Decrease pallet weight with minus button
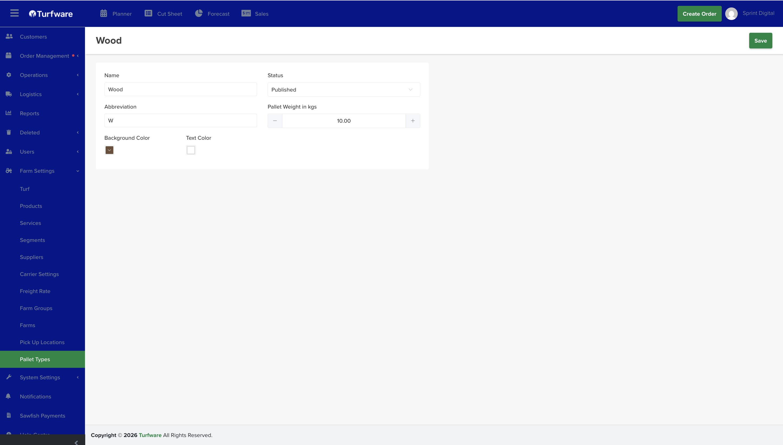The image size is (783, 445). tap(275, 121)
